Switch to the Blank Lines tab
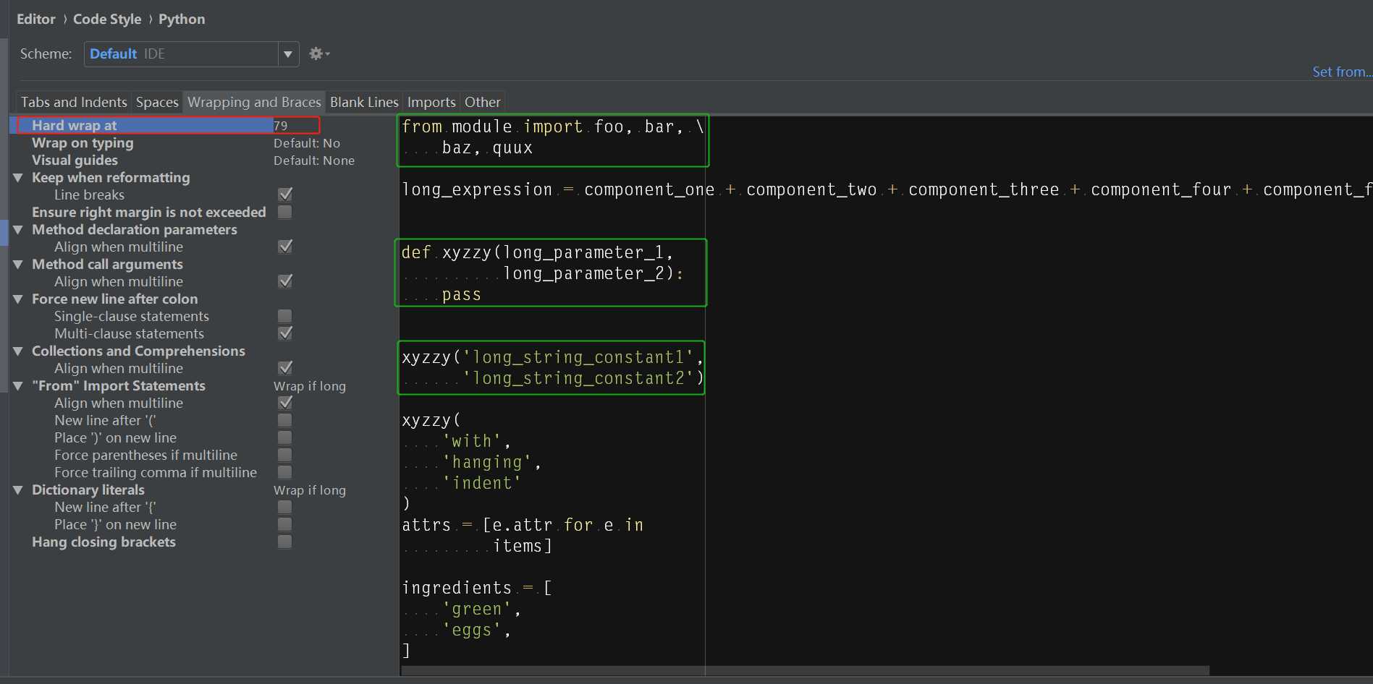The image size is (1373, 684). 363,102
